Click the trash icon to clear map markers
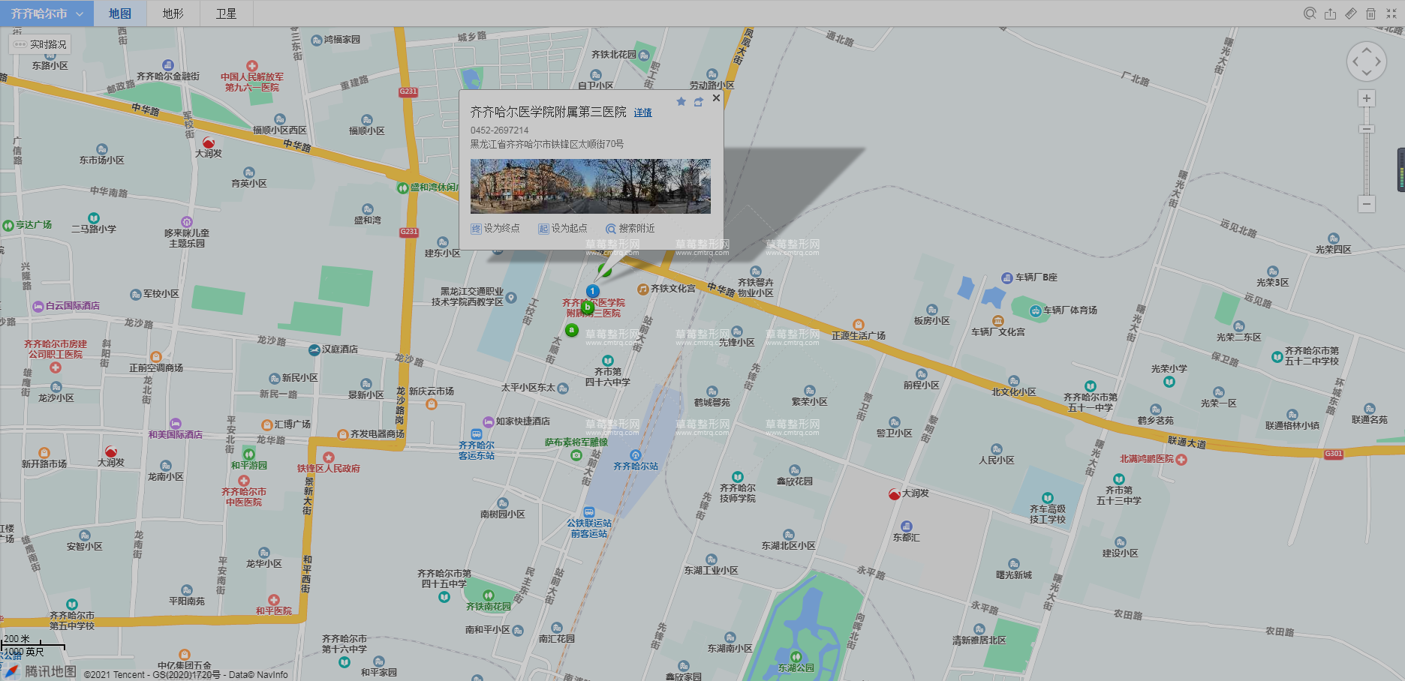 (x=1370, y=13)
